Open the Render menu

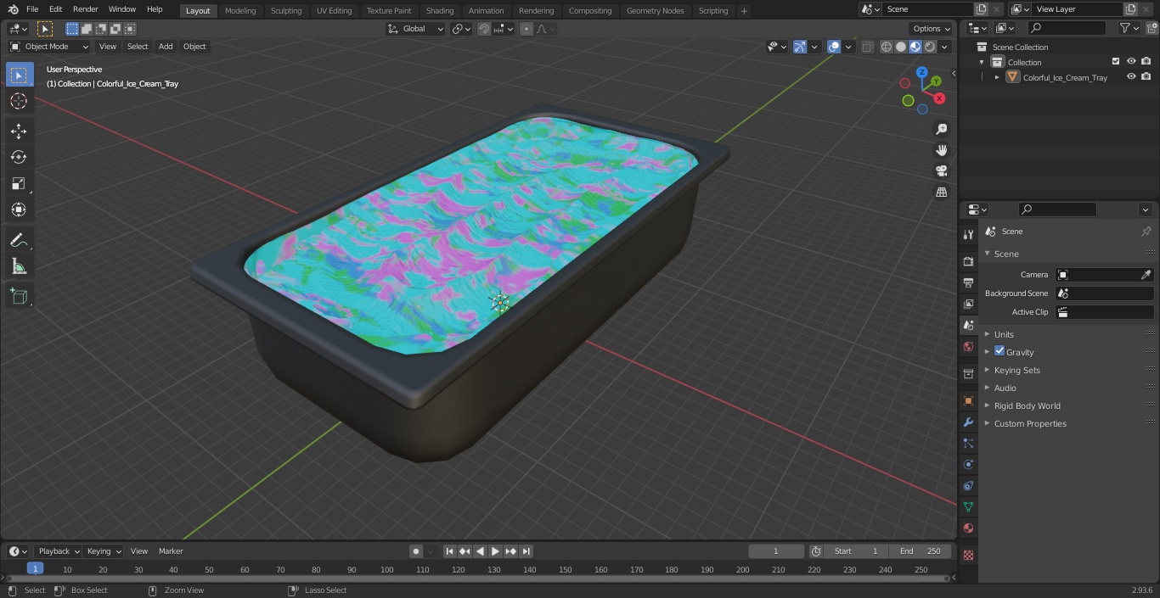pyautogui.click(x=86, y=9)
